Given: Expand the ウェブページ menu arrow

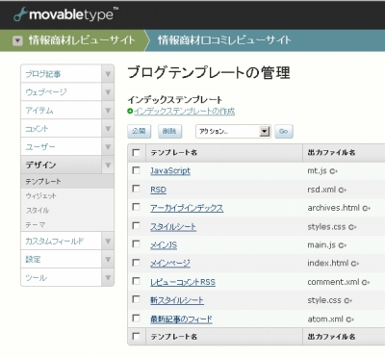Looking at the screenshot, I should (108, 92).
